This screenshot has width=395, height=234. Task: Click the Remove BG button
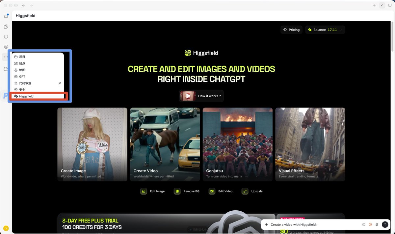click(x=187, y=191)
